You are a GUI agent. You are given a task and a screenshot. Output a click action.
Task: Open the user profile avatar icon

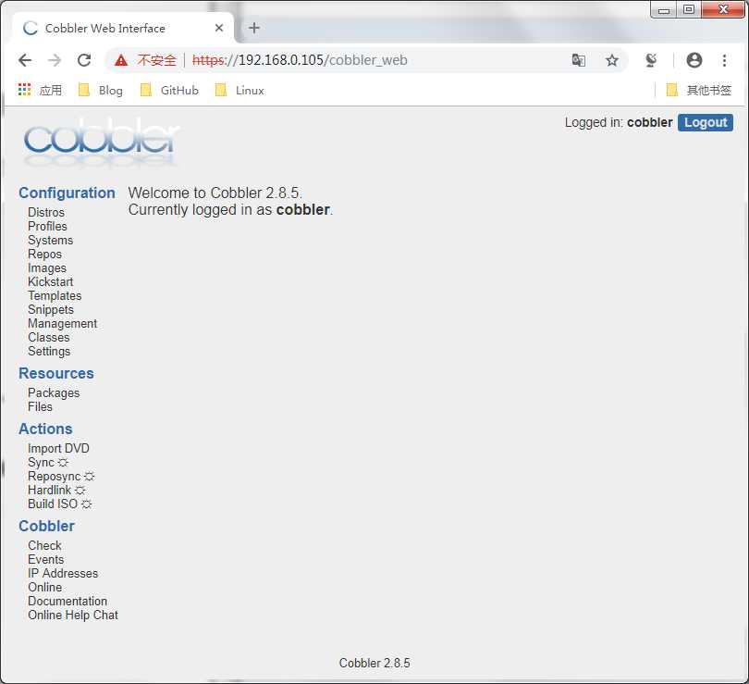point(694,60)
